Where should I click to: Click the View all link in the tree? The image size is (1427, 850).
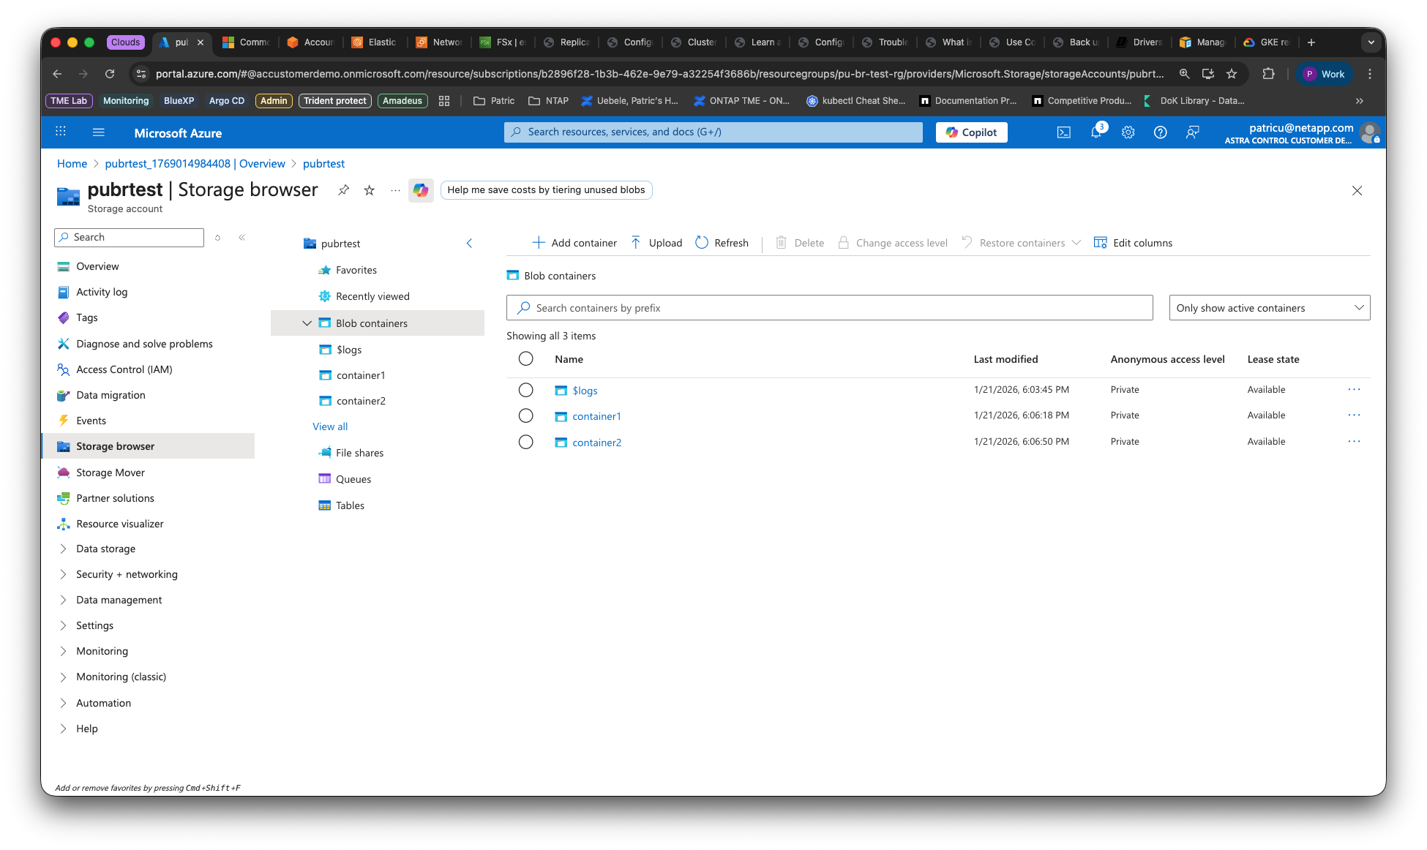330,426
